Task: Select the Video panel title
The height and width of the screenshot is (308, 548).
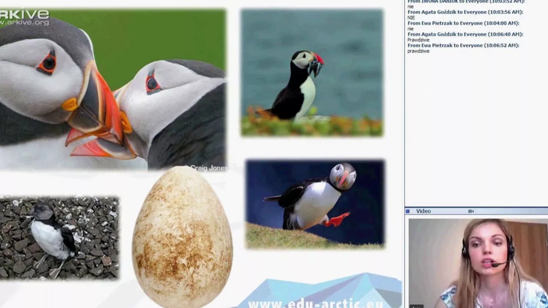Action: pyautogui.click(x=423, y=211)
